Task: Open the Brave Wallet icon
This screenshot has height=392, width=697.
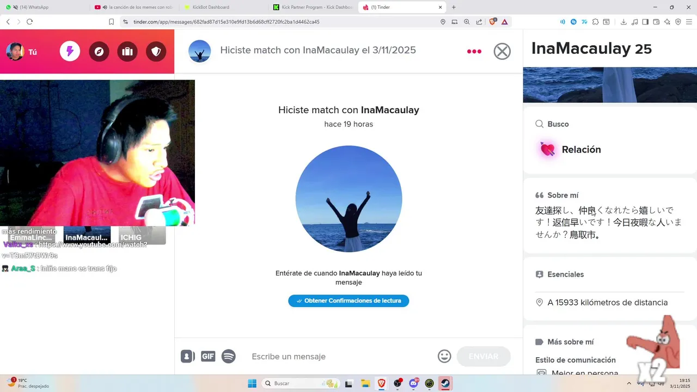Action: 656,22
